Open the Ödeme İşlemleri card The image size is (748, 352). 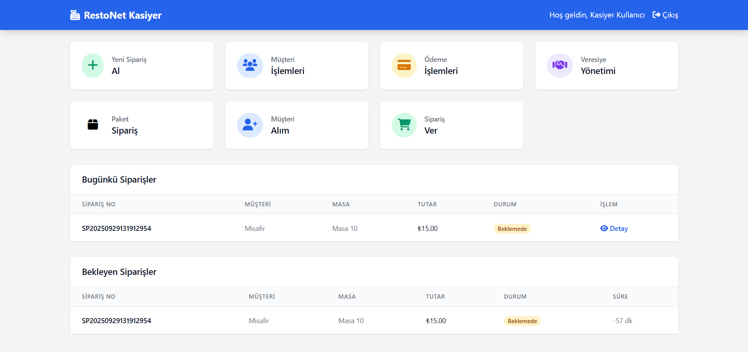[x=451, y=66]
